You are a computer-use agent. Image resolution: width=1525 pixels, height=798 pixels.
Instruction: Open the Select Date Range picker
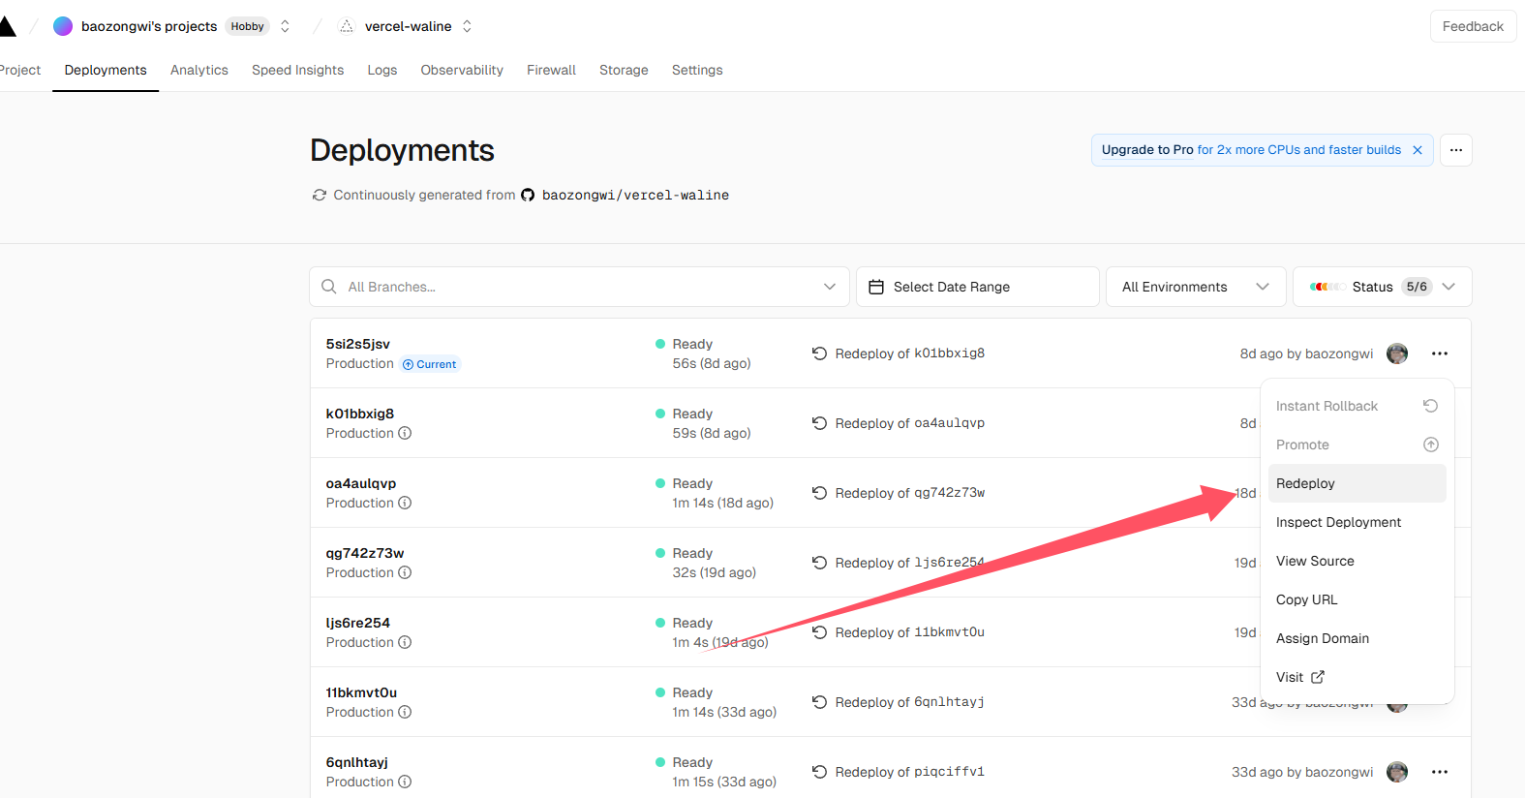(978, 287)
